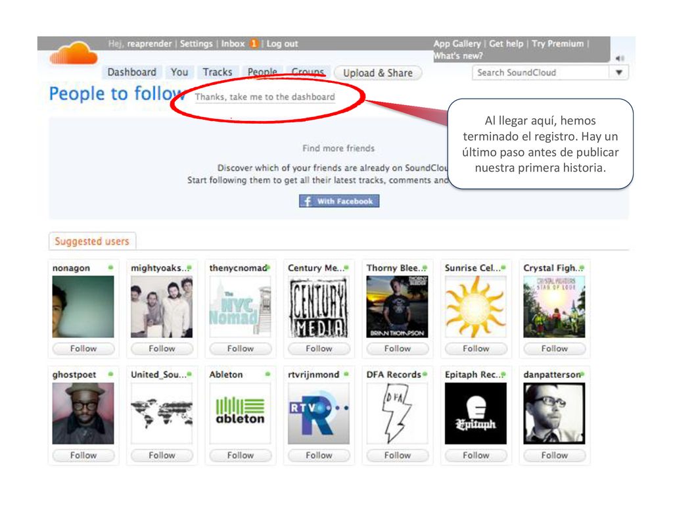This screenshot has width=673, height=505.
Task: Follow nonagon
Action: 83,349
